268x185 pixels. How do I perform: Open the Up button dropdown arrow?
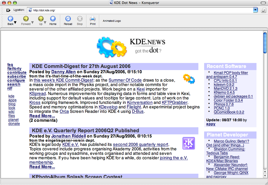45,23
